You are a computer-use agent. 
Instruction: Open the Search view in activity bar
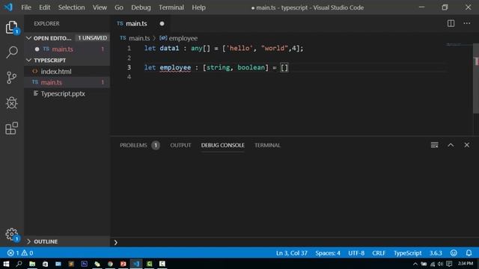[12, 52]
